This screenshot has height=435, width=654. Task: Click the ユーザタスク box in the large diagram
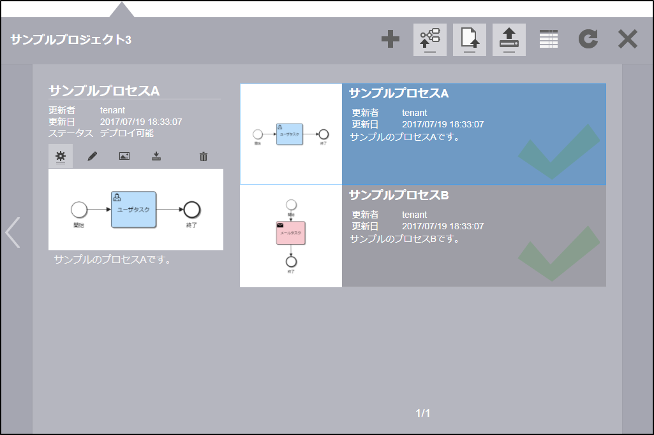coord(133,210)
